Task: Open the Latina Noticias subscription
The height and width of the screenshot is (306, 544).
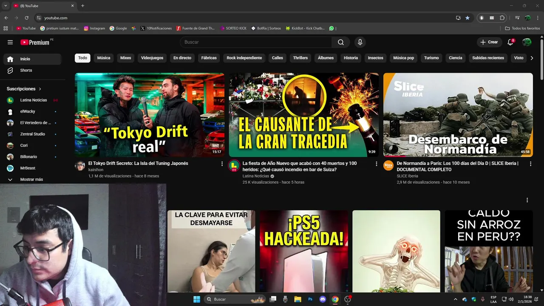Action: pos(32,100)
